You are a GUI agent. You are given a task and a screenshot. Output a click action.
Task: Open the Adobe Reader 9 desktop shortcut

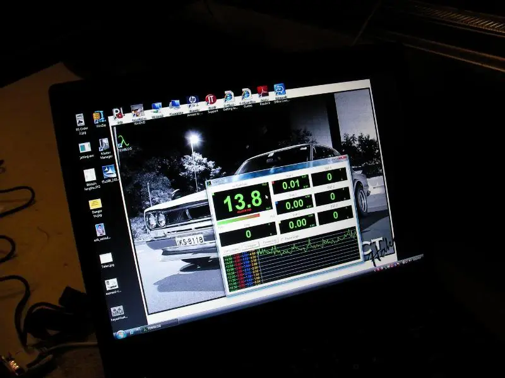(x=263, y=95)
